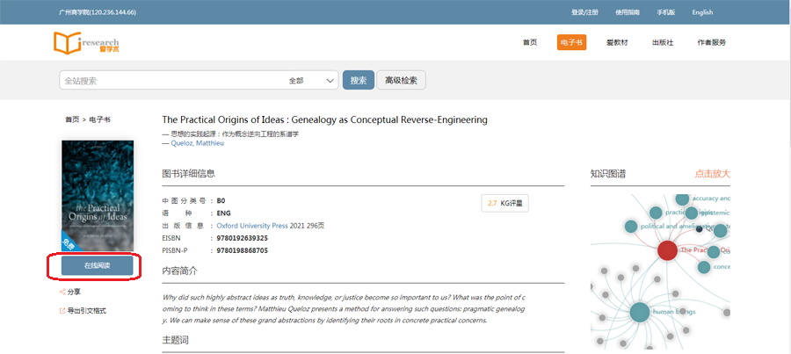Click the 搜索 button
Image resolution: width=791 pixels, height=354 pixels.
click(359, 80)
